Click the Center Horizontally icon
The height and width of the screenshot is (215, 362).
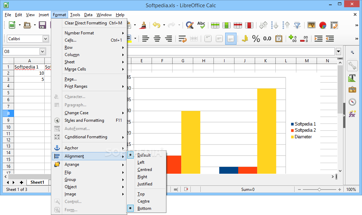tap(157, 39)
